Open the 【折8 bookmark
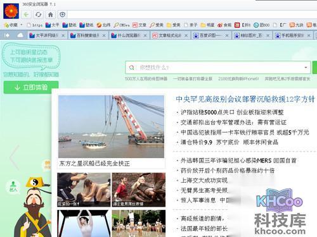 coord(243,25)
